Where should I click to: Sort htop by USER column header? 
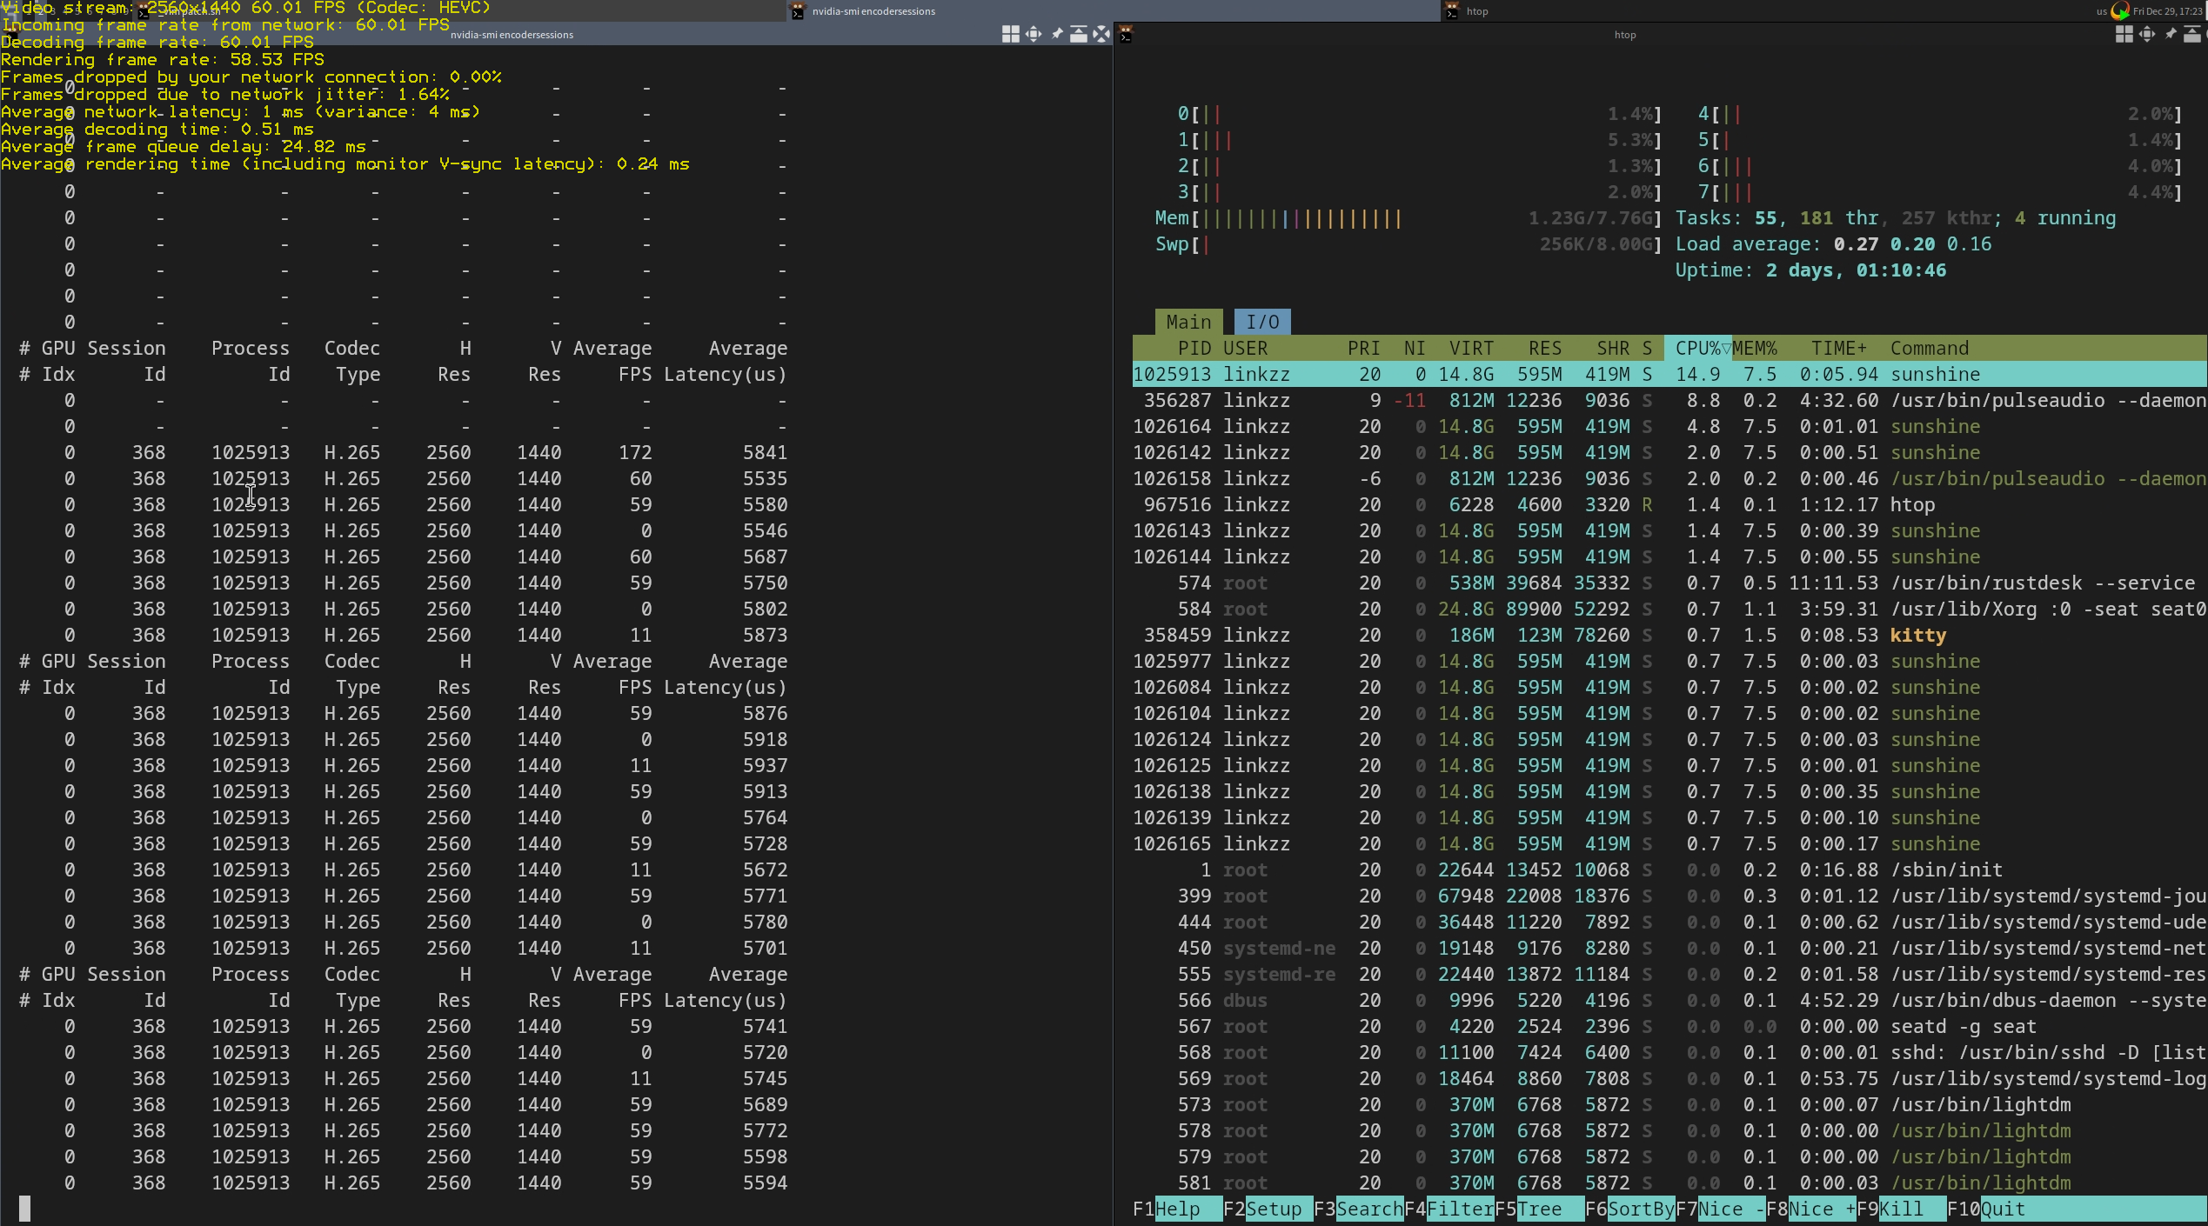tap(1245, 348)
